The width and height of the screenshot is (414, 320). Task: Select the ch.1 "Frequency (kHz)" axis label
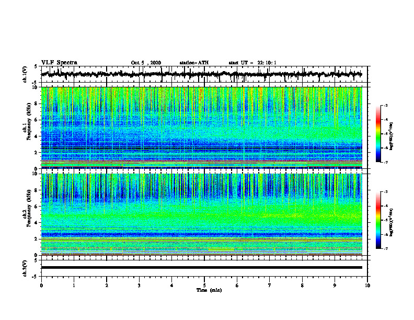click(x=29, y=121)
